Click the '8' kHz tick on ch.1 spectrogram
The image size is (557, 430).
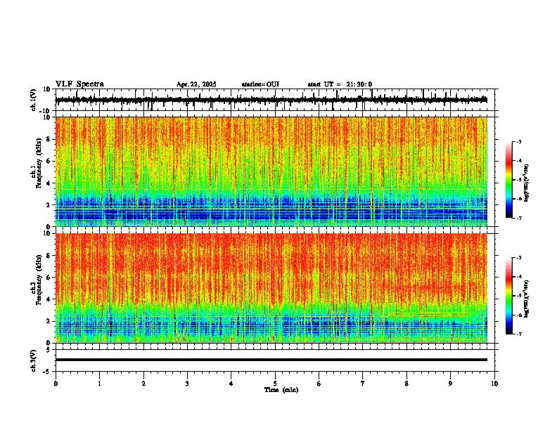(x=50, y=139)
